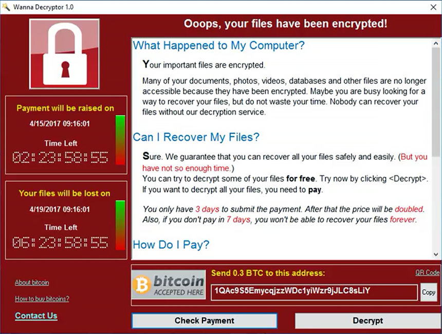Click the How Do I Pay heading

pyautogui.click(x=171, y=245)
